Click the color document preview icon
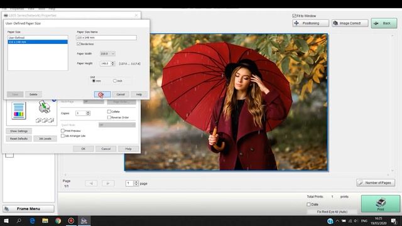Image resolution: width=402 pixels, height=226 pixels. pyautogui.click(x=19, y=110)
